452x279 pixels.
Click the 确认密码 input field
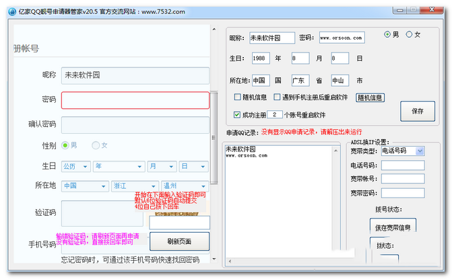point(135,125)
